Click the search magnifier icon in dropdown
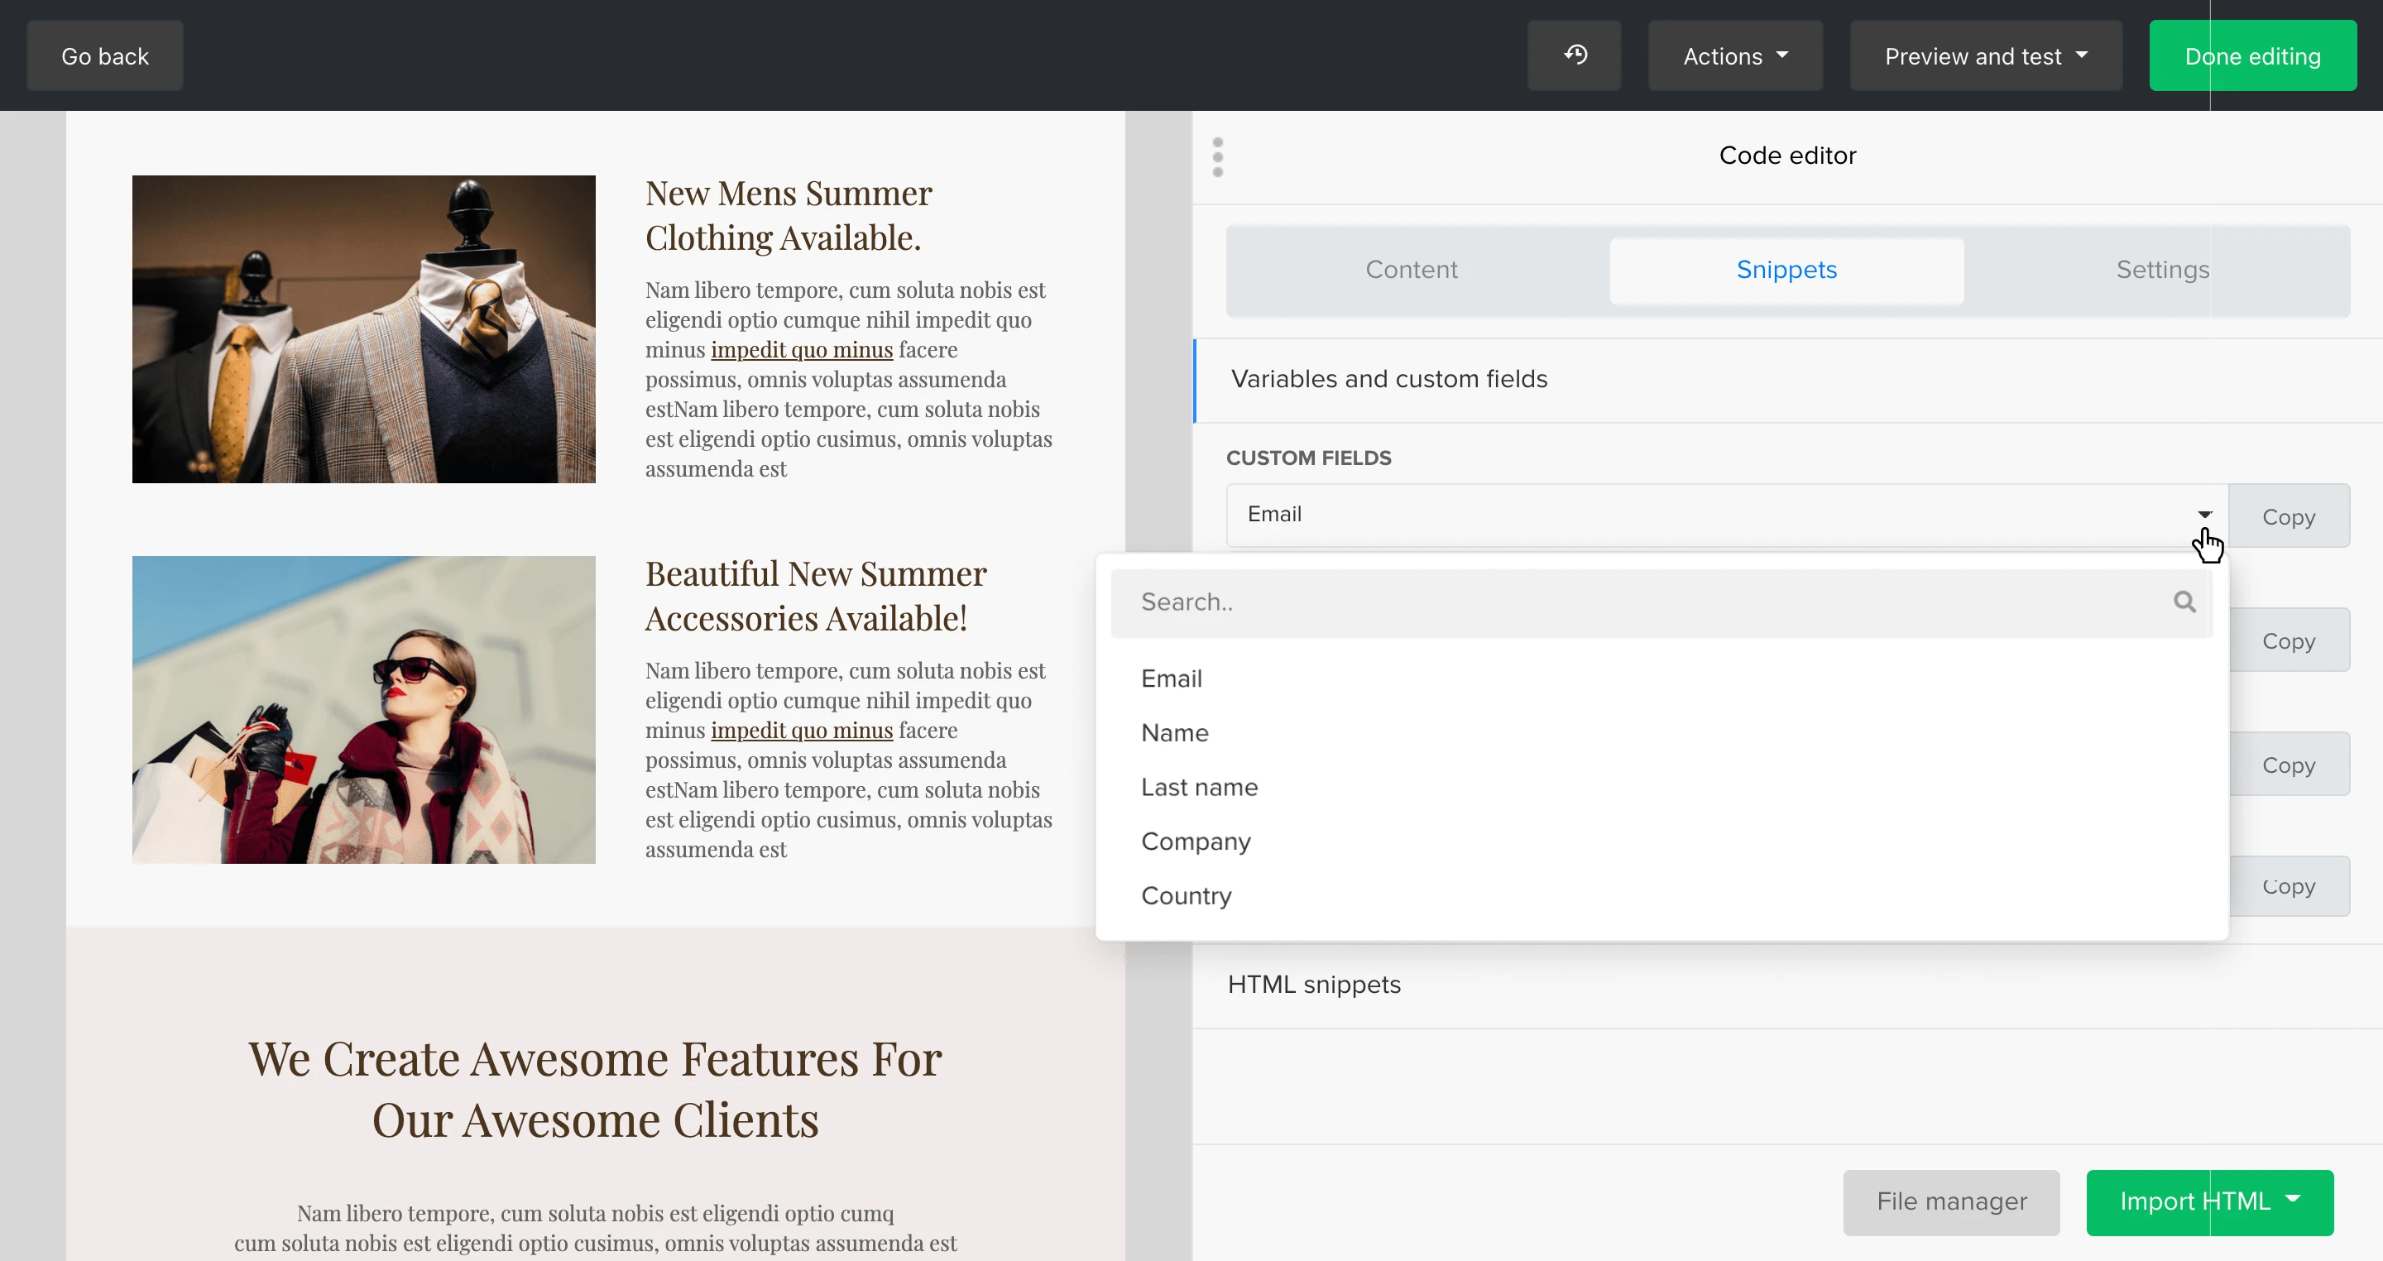Screen dimensions: 2383x1261 coord(2184,602)
